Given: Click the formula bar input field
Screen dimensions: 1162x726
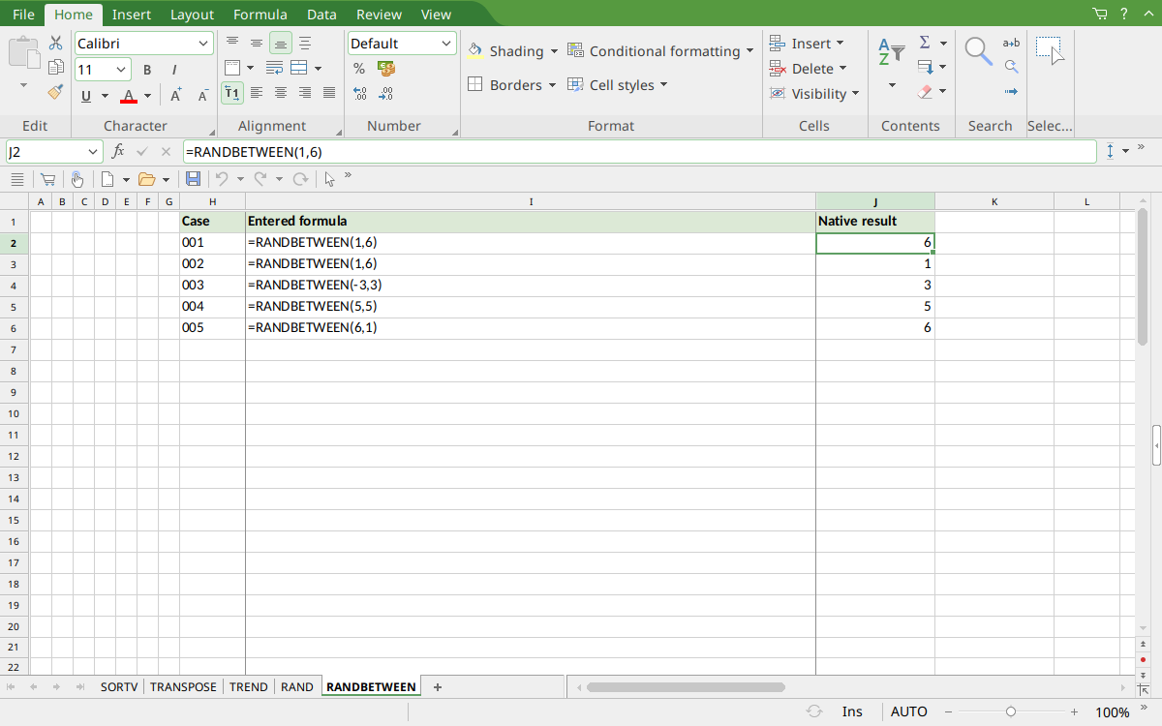Looking at the screenshot, I should click(x=639, y=152).
